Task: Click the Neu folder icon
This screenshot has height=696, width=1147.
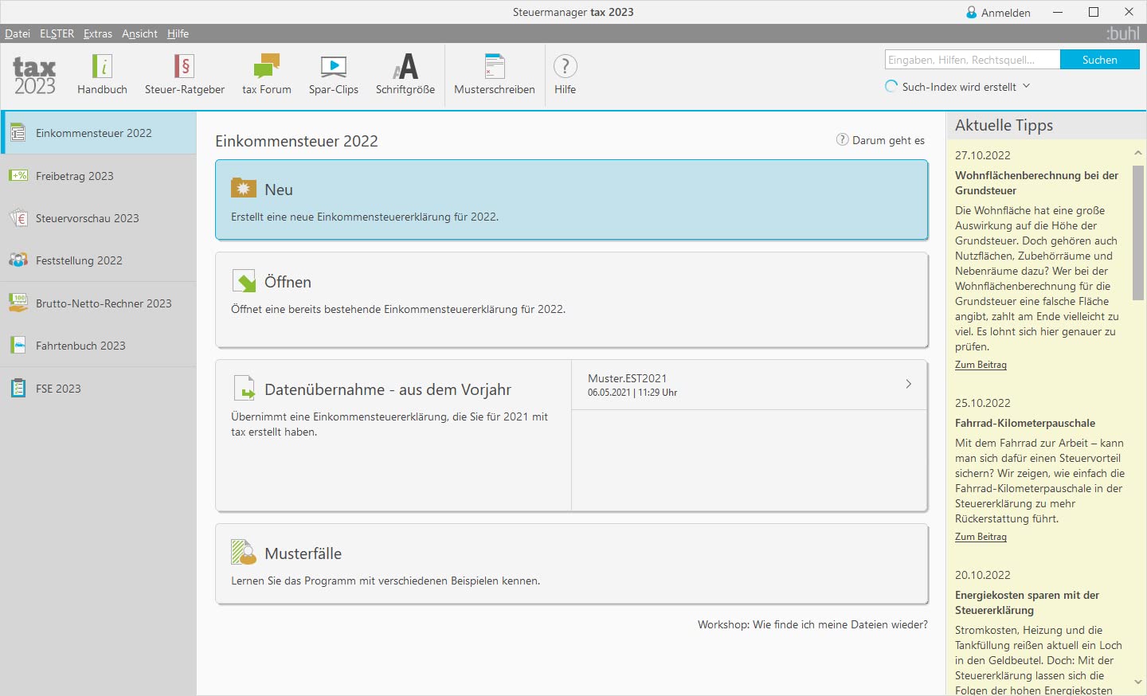Action: (244, 188)
